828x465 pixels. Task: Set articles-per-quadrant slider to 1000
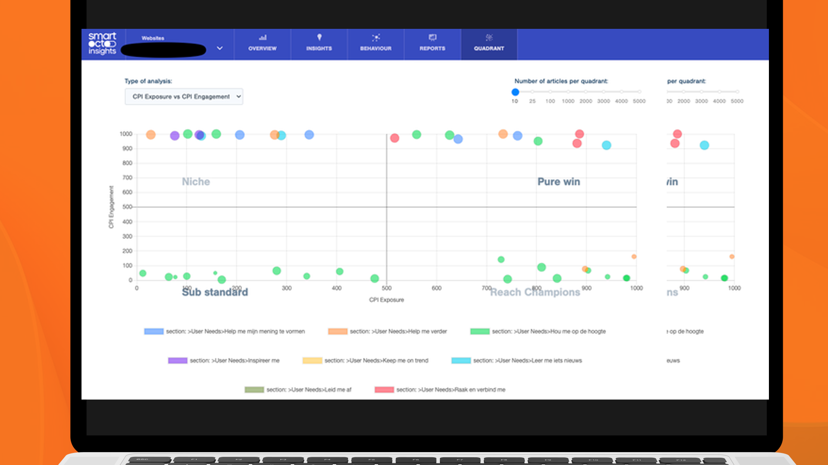pos(568,92)
